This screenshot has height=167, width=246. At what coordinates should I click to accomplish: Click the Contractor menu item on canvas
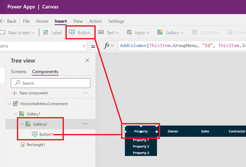[237, 131]
